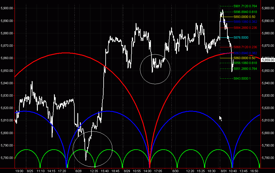Click the 5,859.00 current price tag
This screenshot has height=173, width=275.
tap(268, 60)
